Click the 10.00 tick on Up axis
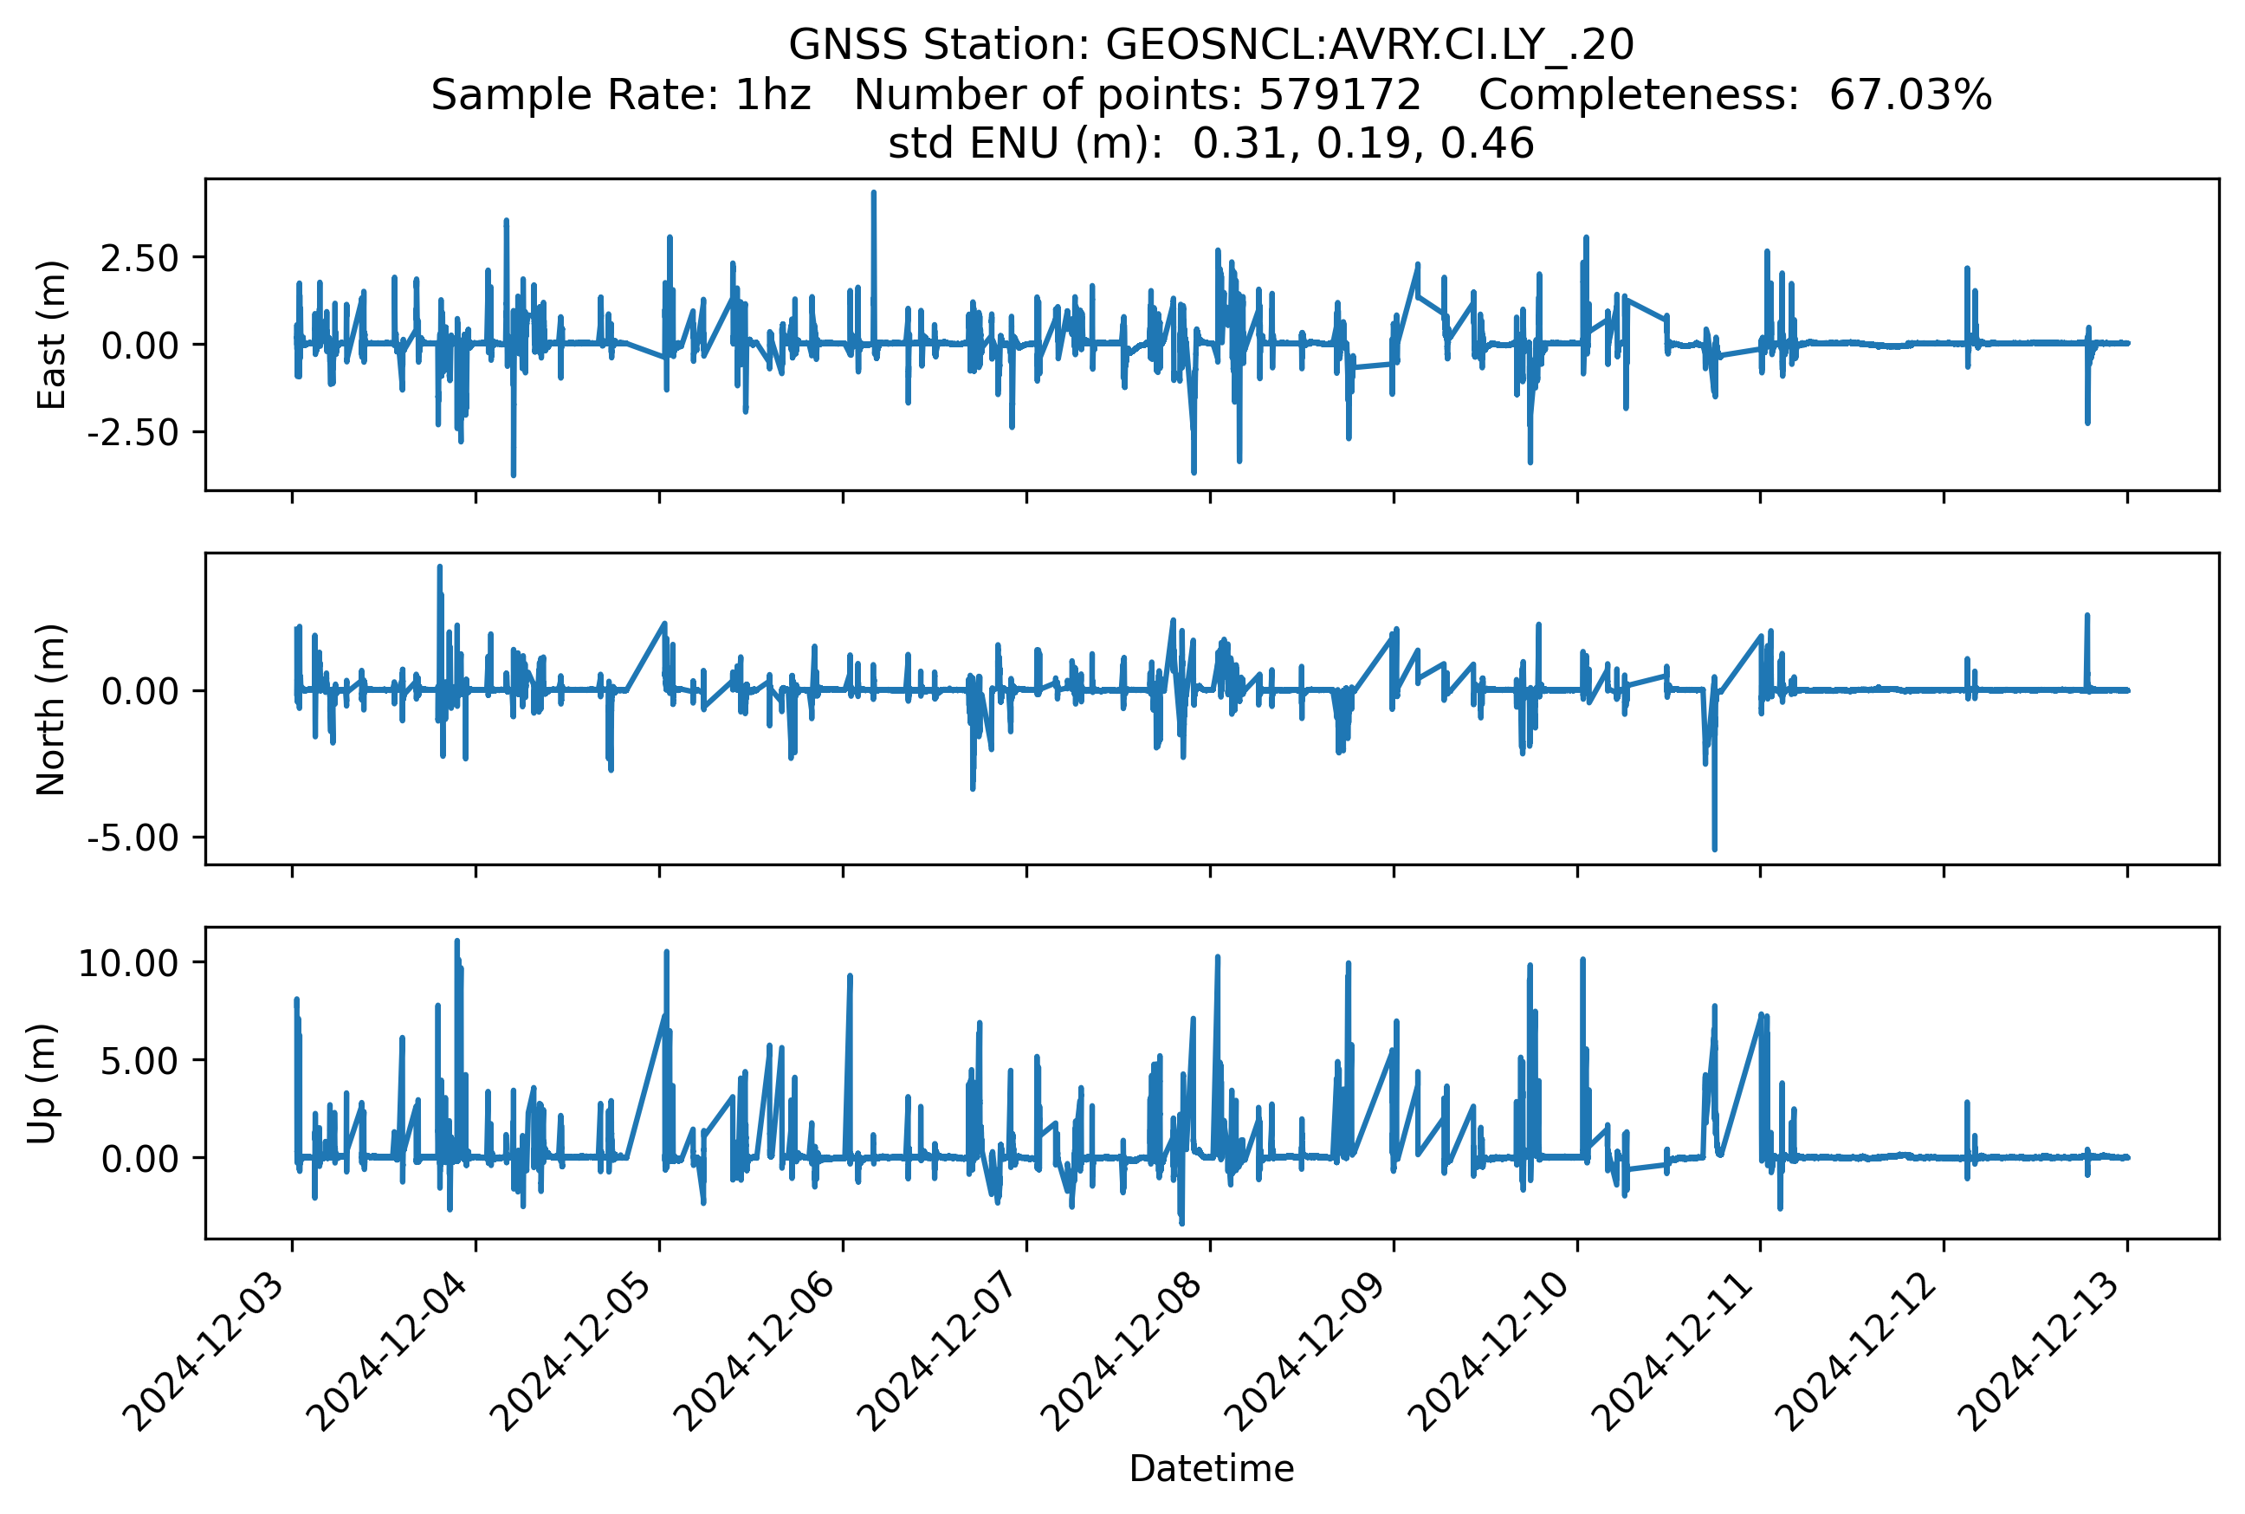 [x=128, y=962]
